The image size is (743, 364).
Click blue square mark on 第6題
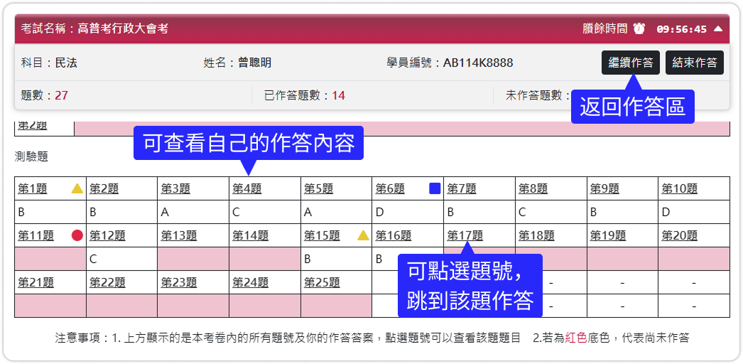(435, 188)
